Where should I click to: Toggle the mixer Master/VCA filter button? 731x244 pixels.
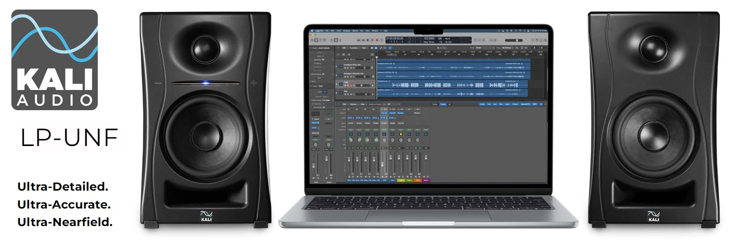pyautogui.click(x=525, y=104)
